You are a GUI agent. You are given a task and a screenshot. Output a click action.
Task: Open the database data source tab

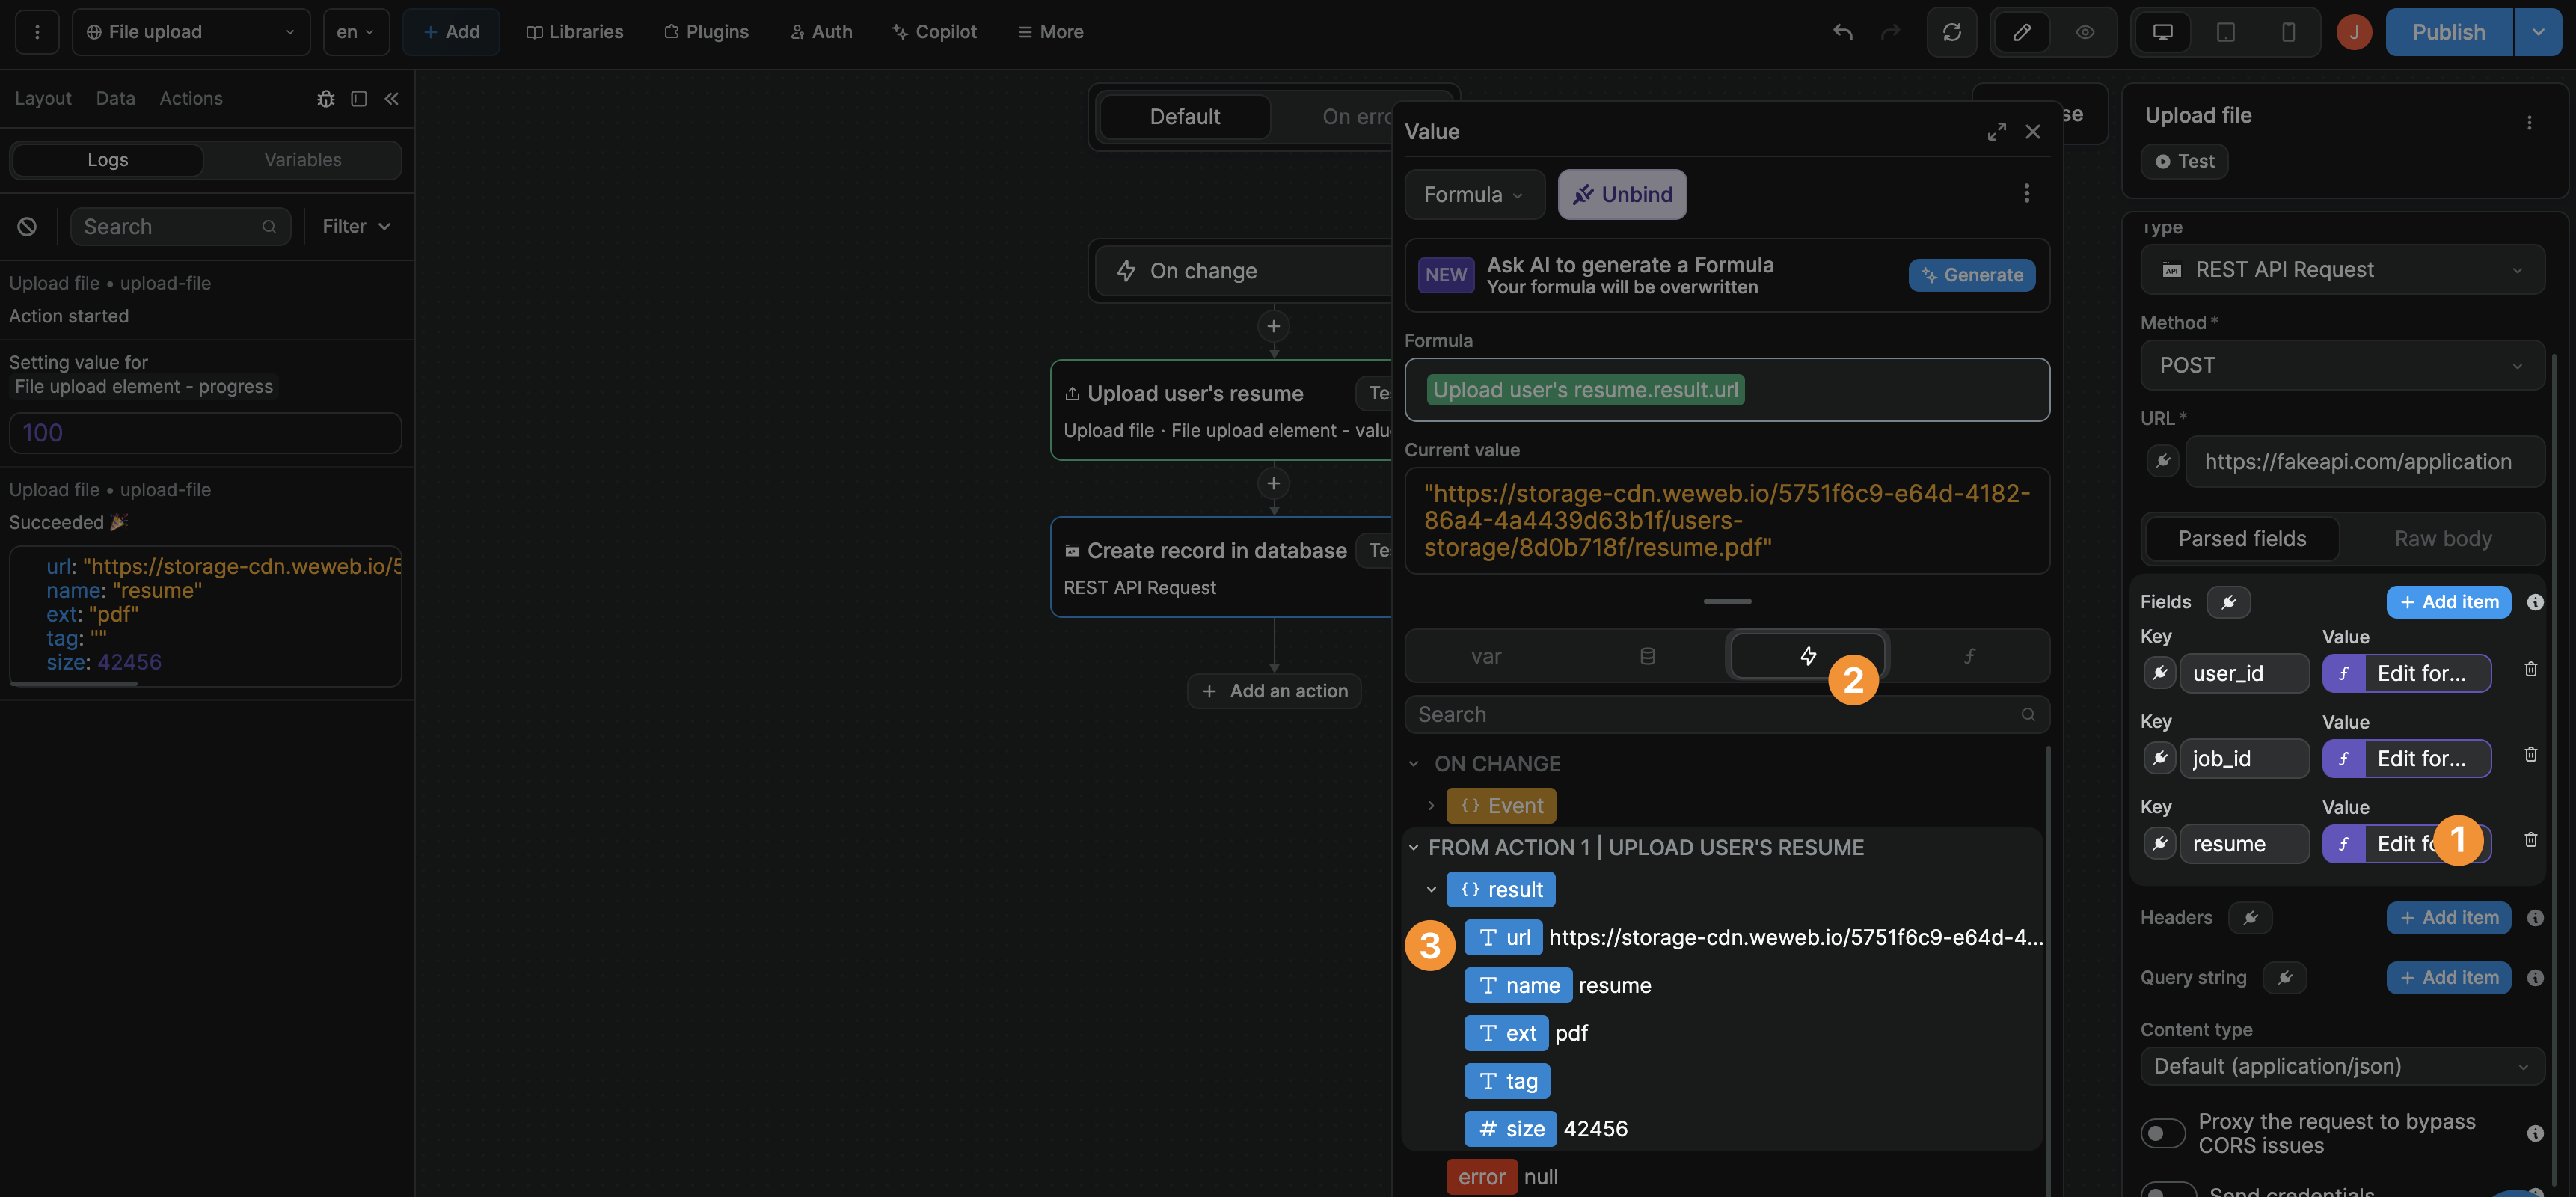point(1647,656)
